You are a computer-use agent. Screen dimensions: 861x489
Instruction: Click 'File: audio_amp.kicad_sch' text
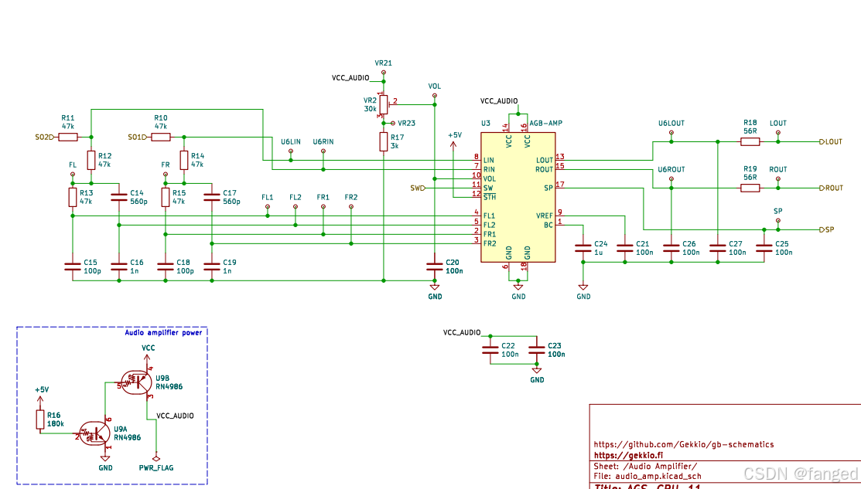coord(647,476)
